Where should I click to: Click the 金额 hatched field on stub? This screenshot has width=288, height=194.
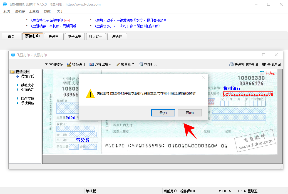83,135
